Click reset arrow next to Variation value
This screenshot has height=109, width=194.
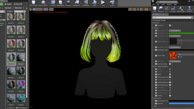172,96
